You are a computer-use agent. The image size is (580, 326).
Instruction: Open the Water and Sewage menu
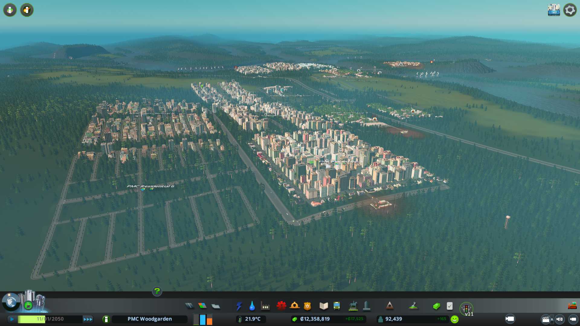[x=252, y=306]
